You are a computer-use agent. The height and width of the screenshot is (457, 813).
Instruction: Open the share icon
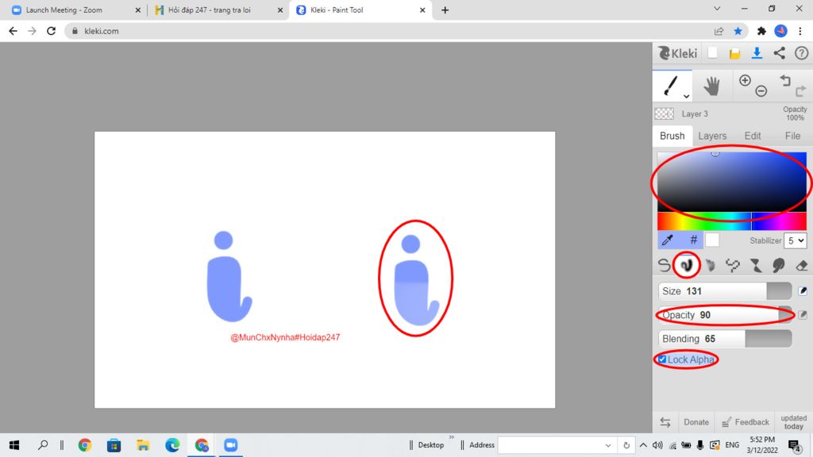pos(779,53)
